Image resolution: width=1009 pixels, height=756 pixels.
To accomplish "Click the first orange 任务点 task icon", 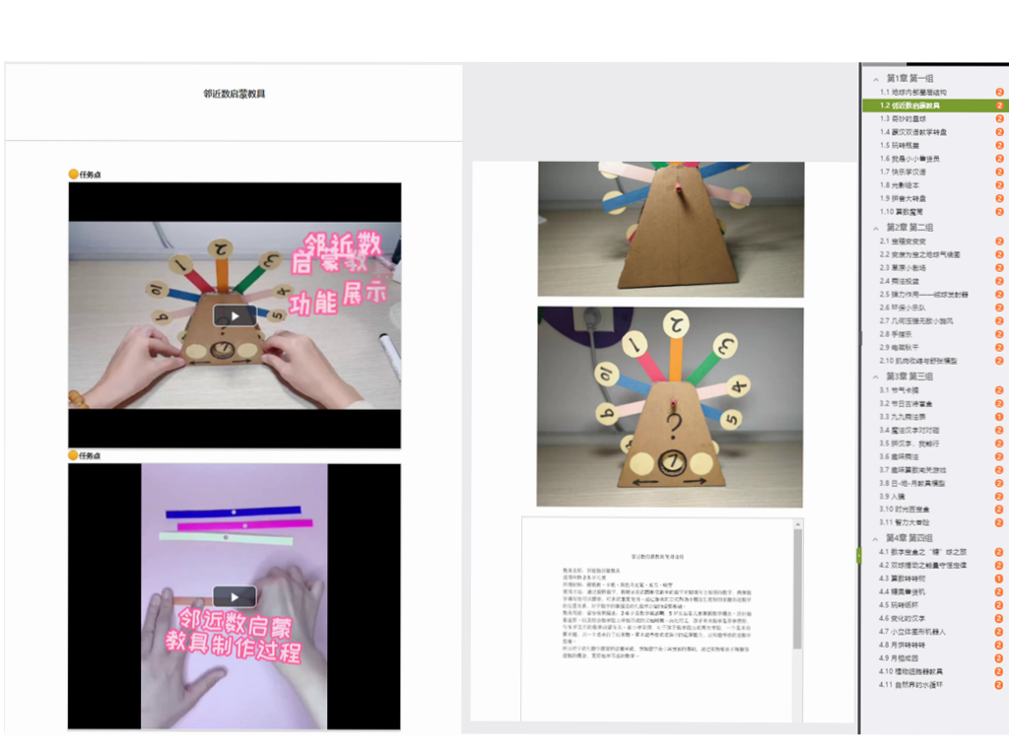I will click(73, 174).
